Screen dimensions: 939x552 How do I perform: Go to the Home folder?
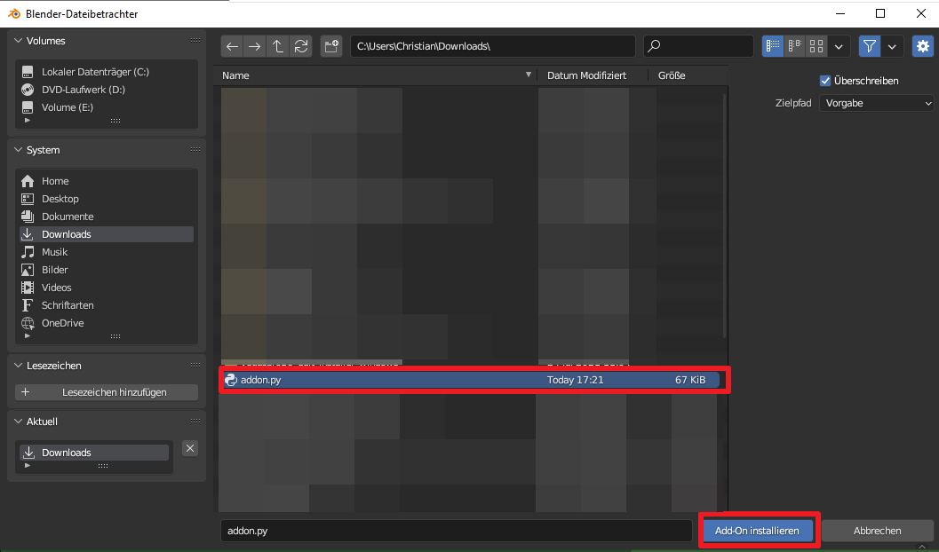coord(107,181)
